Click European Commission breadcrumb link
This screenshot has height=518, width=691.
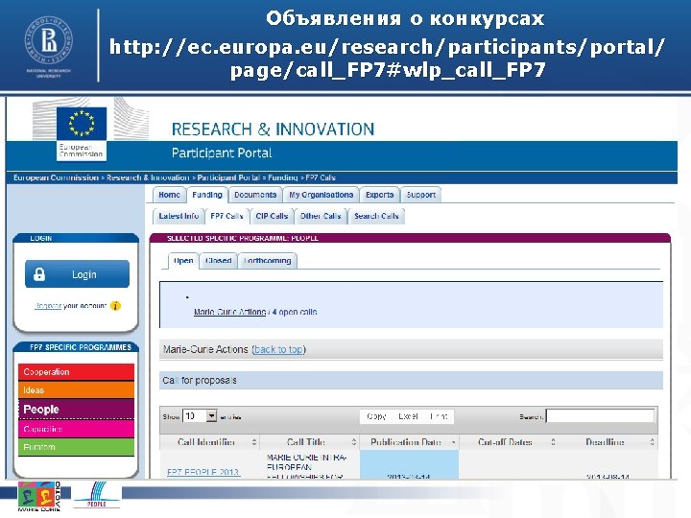pos(56,177)
